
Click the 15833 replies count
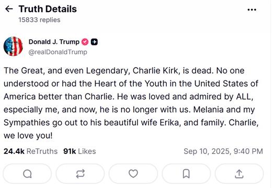[x=39, y=20]
